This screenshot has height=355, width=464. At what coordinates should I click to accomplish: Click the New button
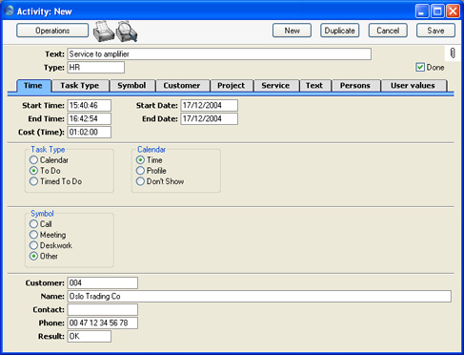pos(292,31)
